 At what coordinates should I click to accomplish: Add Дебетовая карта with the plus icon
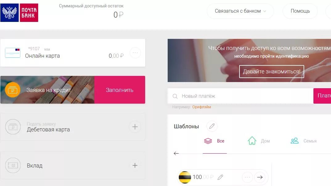tap(135, 127)
